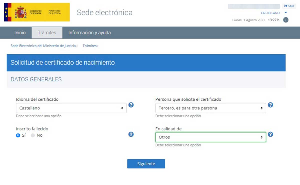Open the CASTELLANO language selector arrow
This screenshot has height=185, width=300.
pyautogui.click(x=286, y=13)
